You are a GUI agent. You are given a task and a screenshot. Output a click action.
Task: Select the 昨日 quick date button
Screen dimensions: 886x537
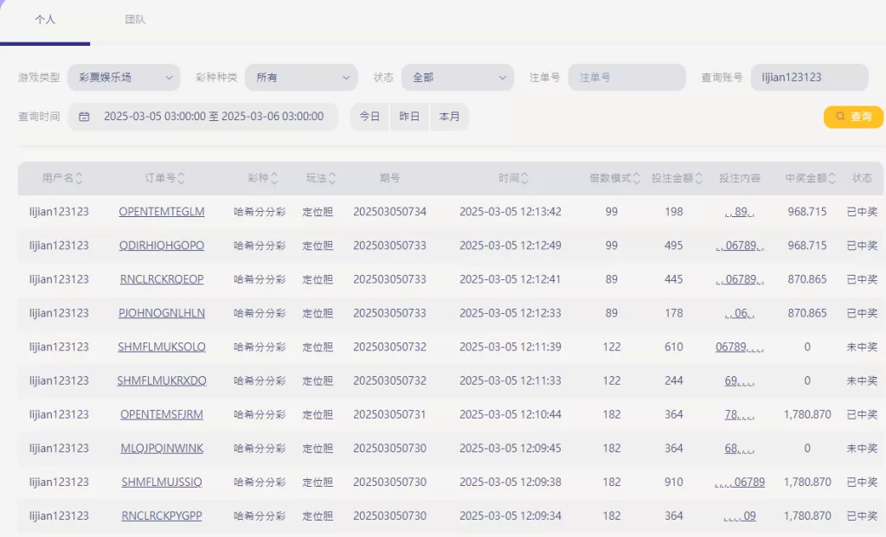pyautogui.click(x=409, y=117)
